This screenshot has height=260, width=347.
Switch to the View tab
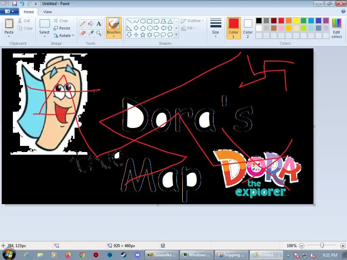pyautogui.click(x=47, y=12)
